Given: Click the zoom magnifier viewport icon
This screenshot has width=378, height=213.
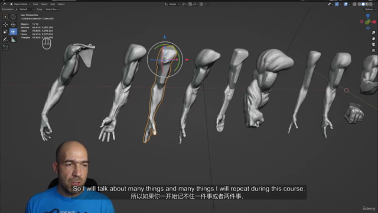Looking at the screenshot, I should point(373,33).
